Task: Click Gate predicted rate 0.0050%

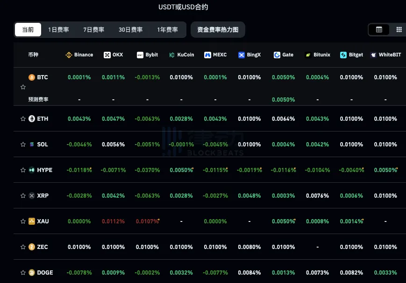Action: tap(283, 99)
